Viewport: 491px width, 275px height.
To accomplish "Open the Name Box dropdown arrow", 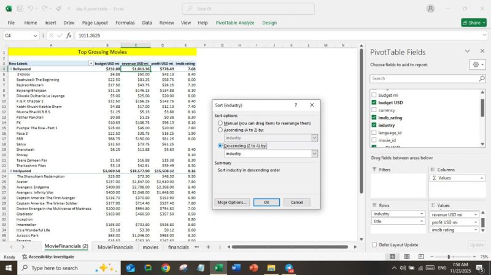I will coord(35,36).
